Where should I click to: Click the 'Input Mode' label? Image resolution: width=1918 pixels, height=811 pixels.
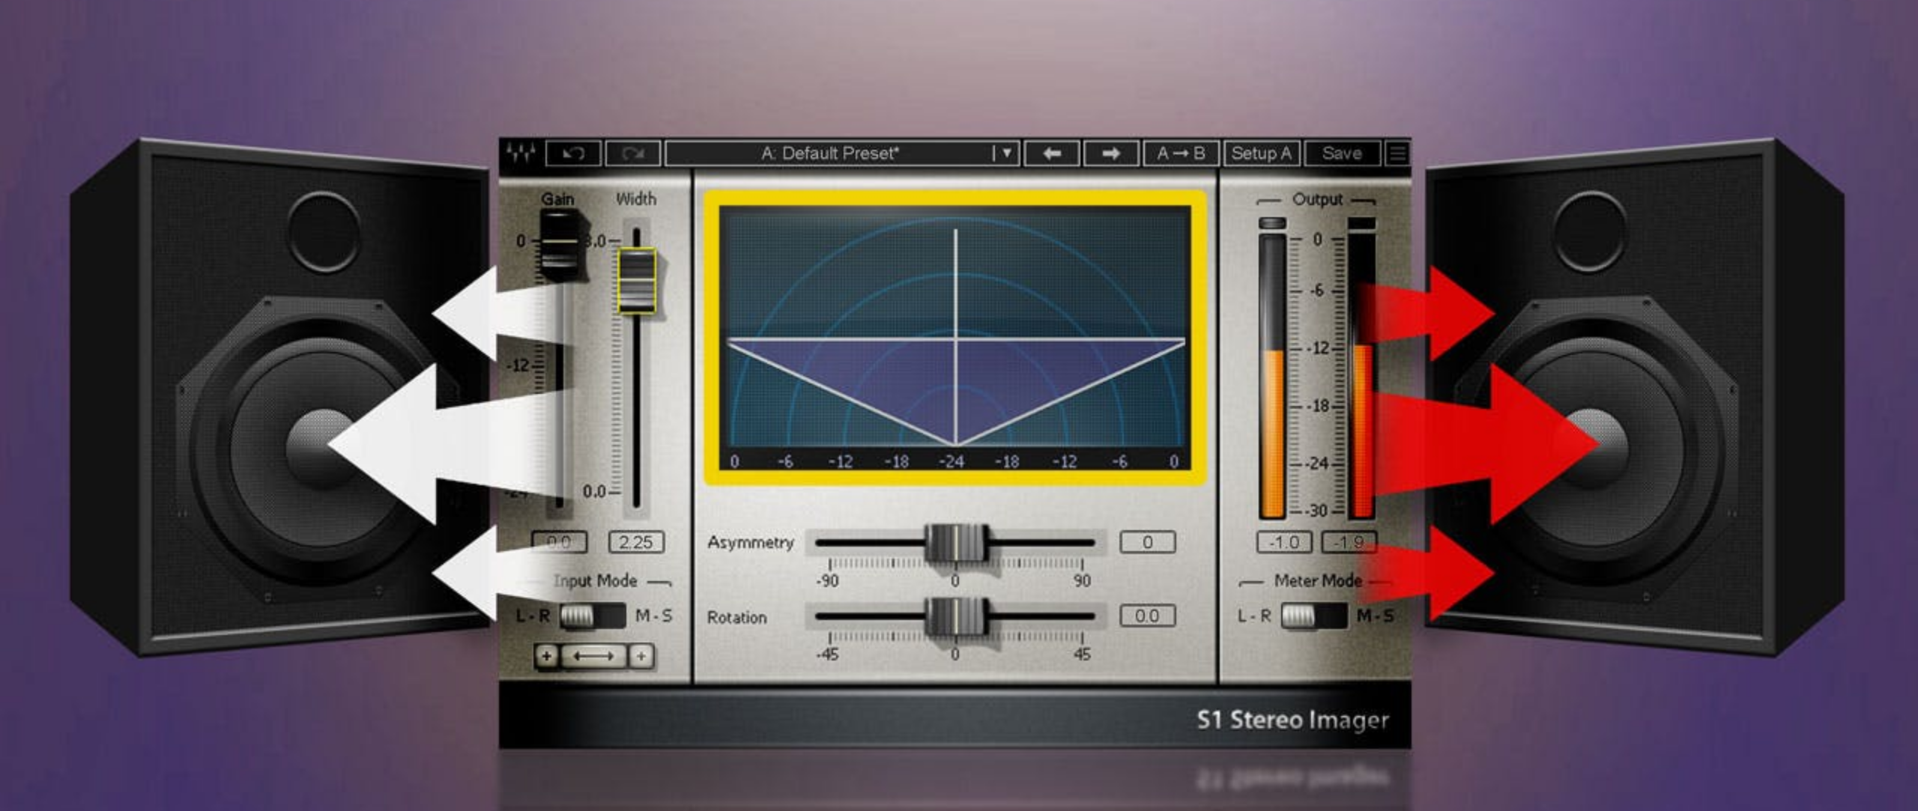coord(595,580)
